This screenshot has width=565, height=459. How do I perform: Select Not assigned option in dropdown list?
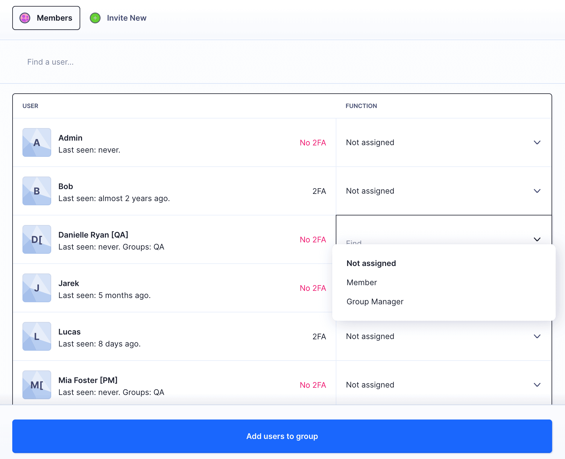pyautogui.click(x=371, y=263)
